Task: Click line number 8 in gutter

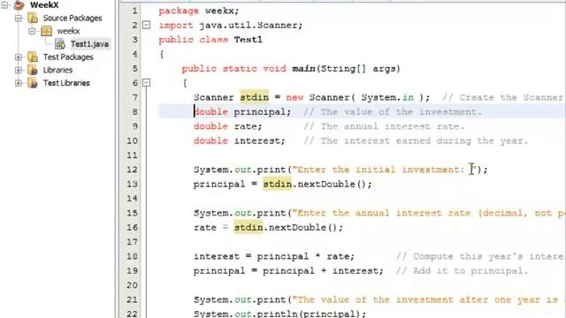Action: (x=134, y=112)
